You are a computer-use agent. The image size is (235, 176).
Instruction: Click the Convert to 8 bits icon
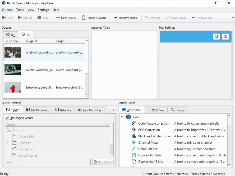[x=134, y=155]
